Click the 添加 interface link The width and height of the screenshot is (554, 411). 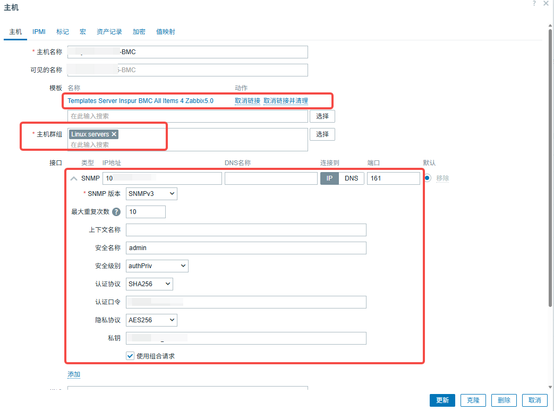pos(74,374)
